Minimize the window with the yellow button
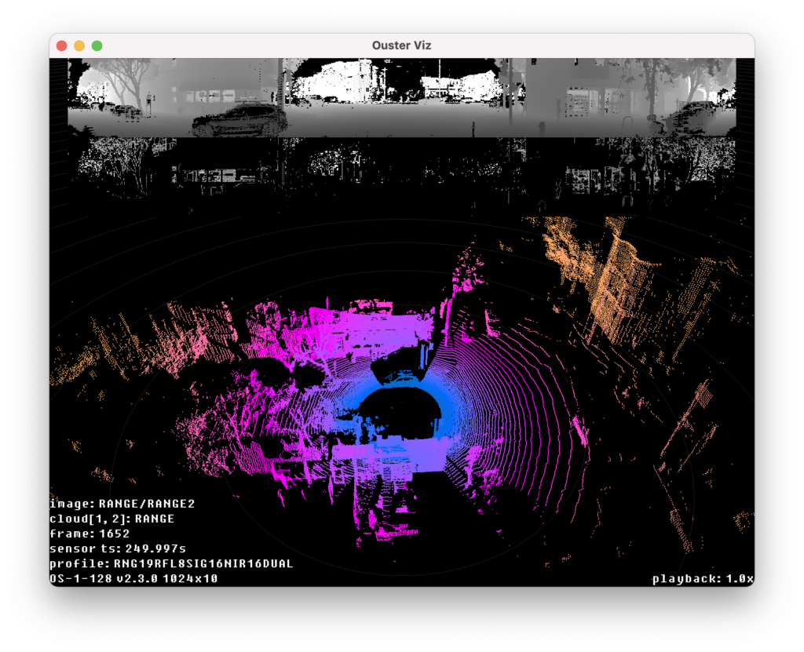The image size is (804, 652). (79, 46)
